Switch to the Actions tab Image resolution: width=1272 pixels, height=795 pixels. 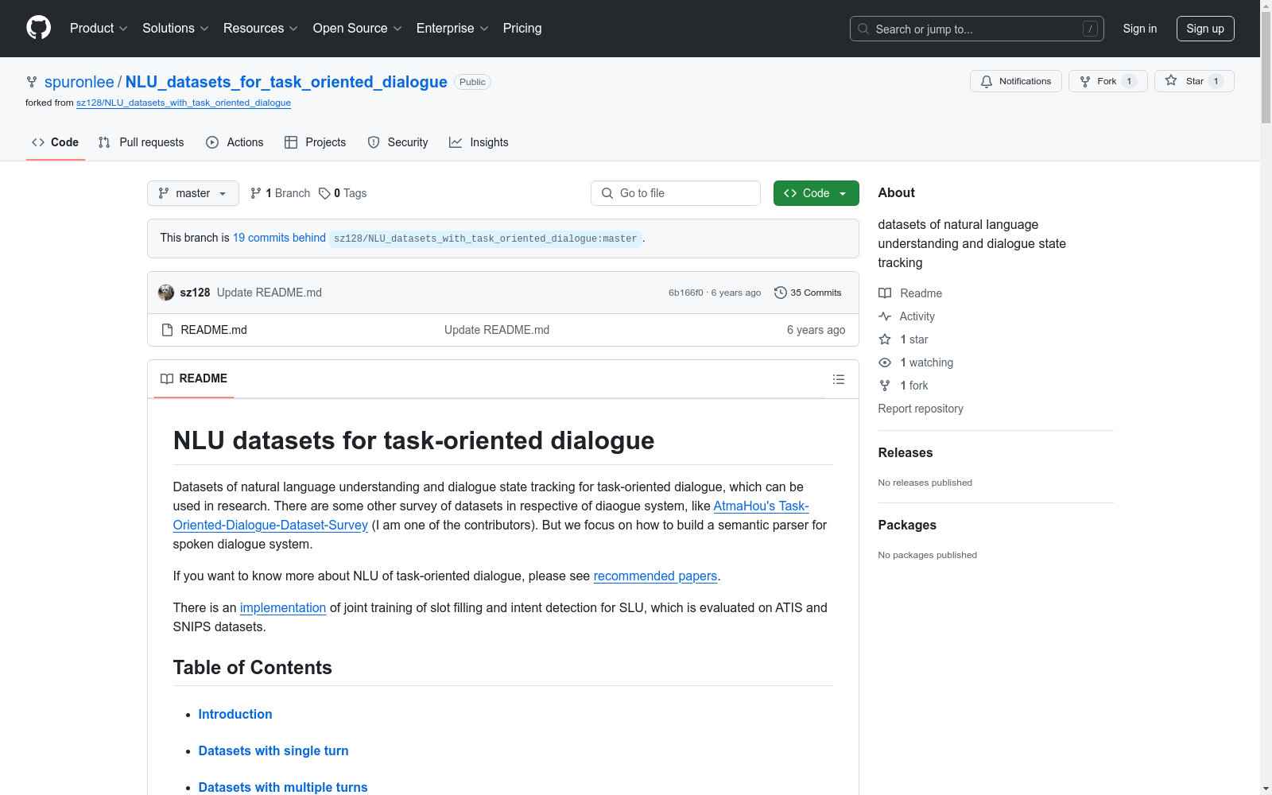click(235, 142)
